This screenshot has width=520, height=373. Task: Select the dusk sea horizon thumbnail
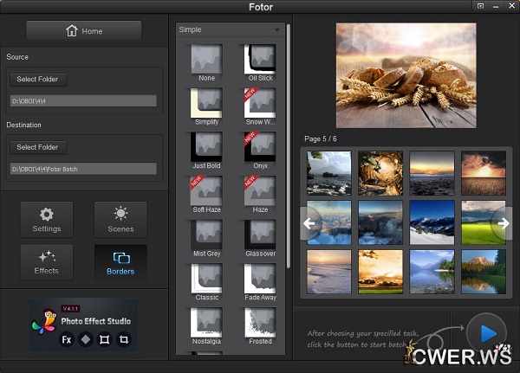432,173
